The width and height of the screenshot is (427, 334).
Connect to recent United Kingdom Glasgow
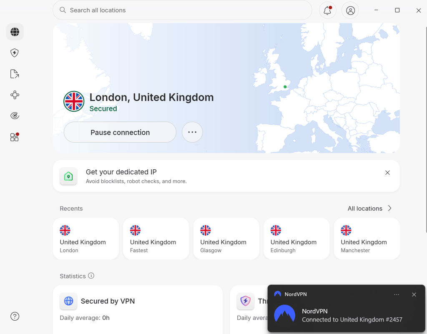tap(226, 239)
